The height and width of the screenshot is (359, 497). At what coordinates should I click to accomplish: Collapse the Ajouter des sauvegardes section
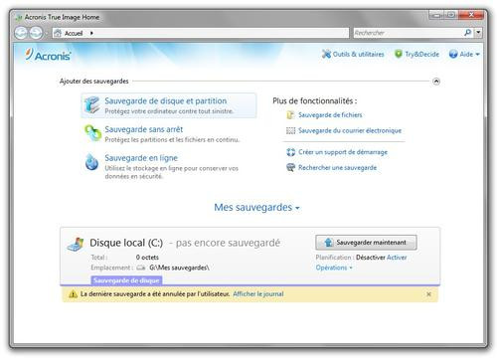point(436,82)
